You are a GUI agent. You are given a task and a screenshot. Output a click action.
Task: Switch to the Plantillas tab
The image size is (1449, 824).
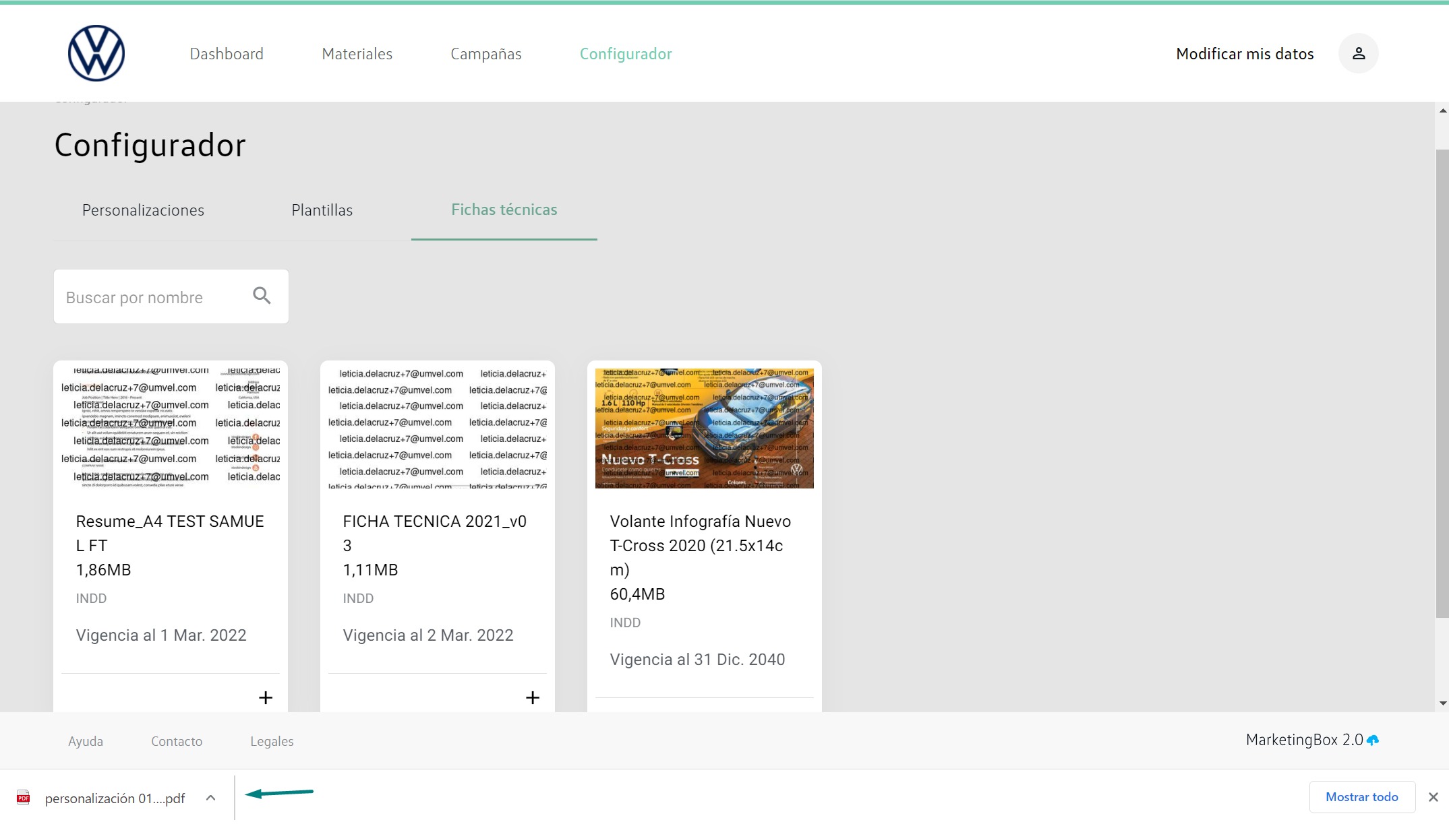coord(322,210)
